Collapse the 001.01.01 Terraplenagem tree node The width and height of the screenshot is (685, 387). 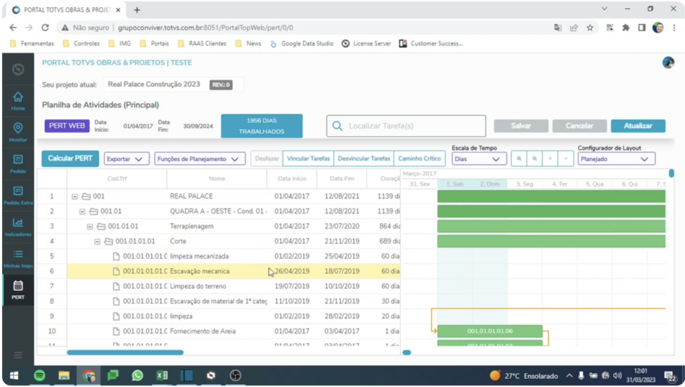90,227
